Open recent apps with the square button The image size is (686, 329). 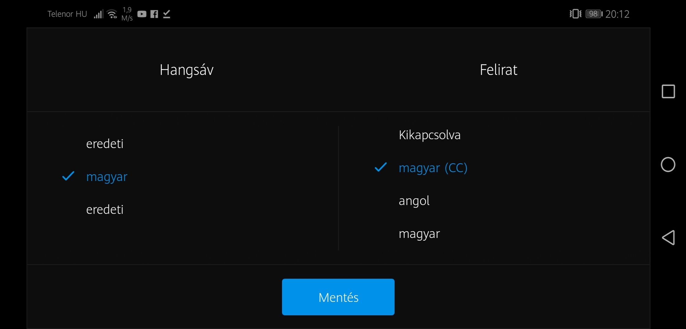[668, 91]
